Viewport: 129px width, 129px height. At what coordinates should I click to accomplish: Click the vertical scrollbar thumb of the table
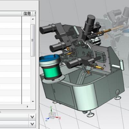(x=33, y=40)
